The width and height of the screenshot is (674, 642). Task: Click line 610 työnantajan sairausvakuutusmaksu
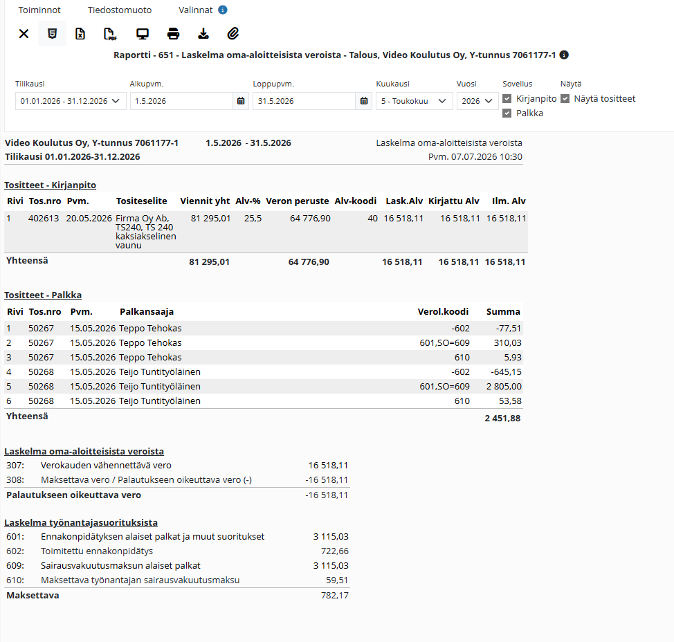(x=177, y=580)
